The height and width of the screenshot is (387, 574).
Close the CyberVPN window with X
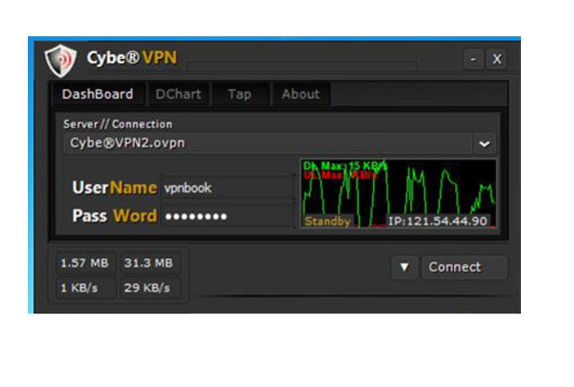[496, 58]
